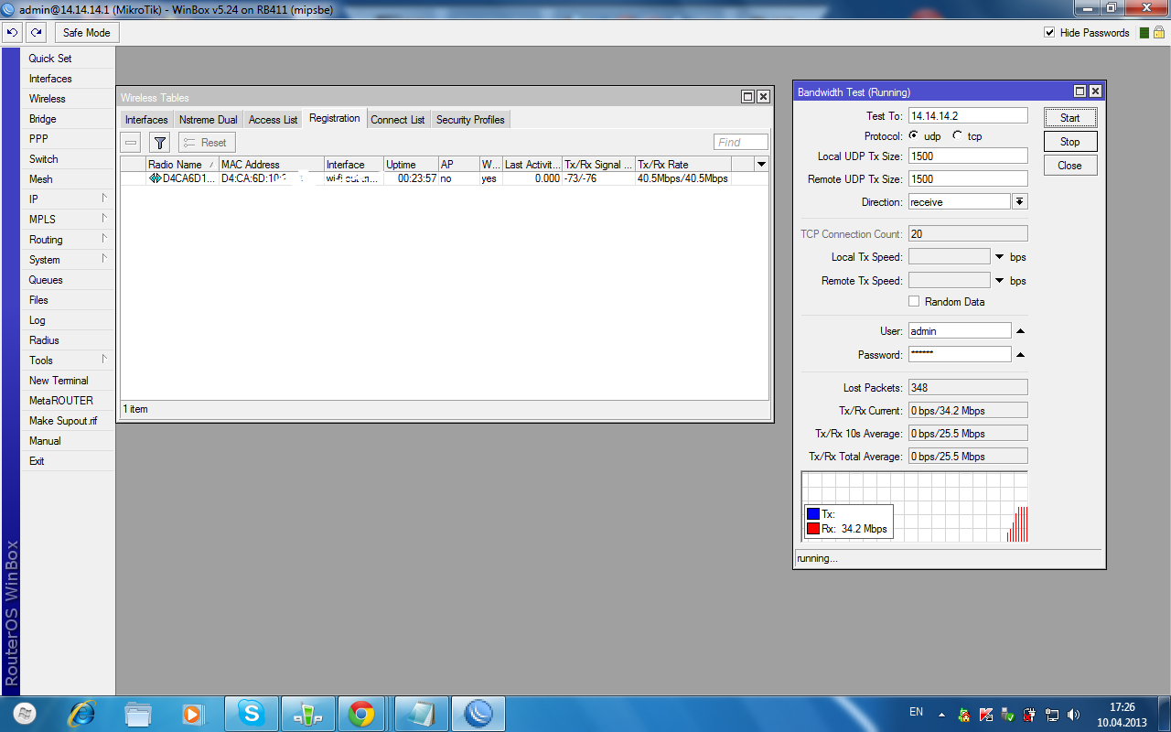This screenshot has width=1171, height=732.
Task: Sort by the Uptime column header
Action: tap(411, 165)
